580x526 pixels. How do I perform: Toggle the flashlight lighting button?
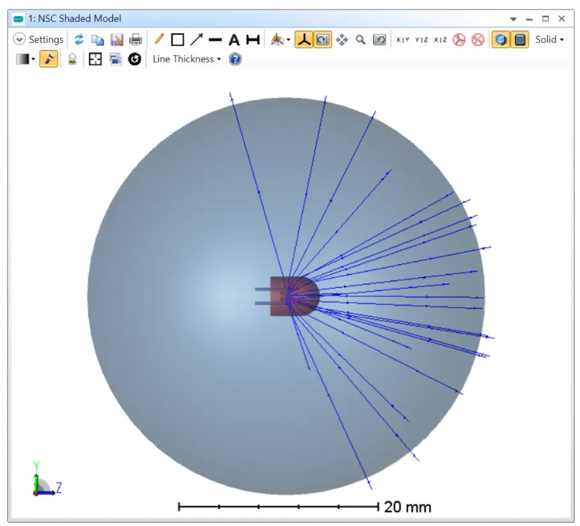(x=49, y=59)
